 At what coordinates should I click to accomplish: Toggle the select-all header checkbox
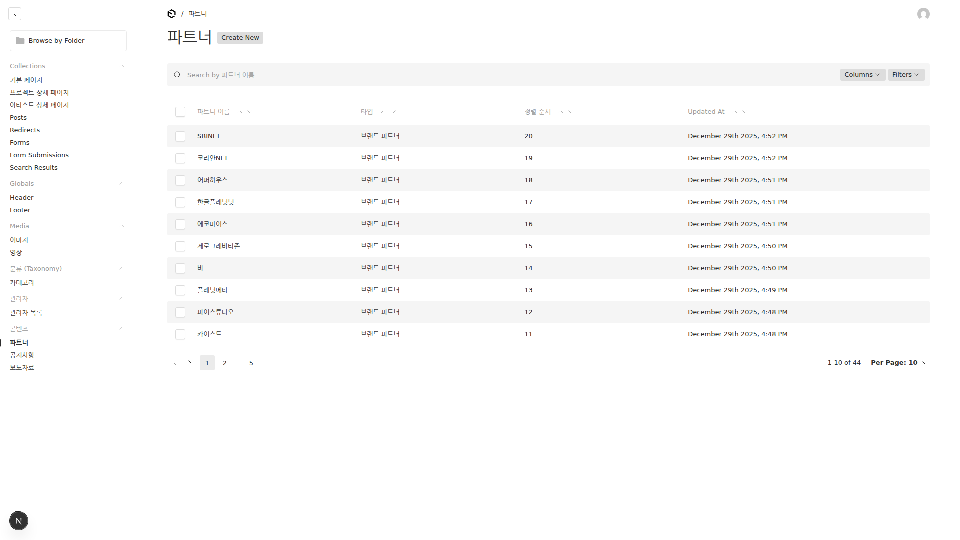(180, 112)
